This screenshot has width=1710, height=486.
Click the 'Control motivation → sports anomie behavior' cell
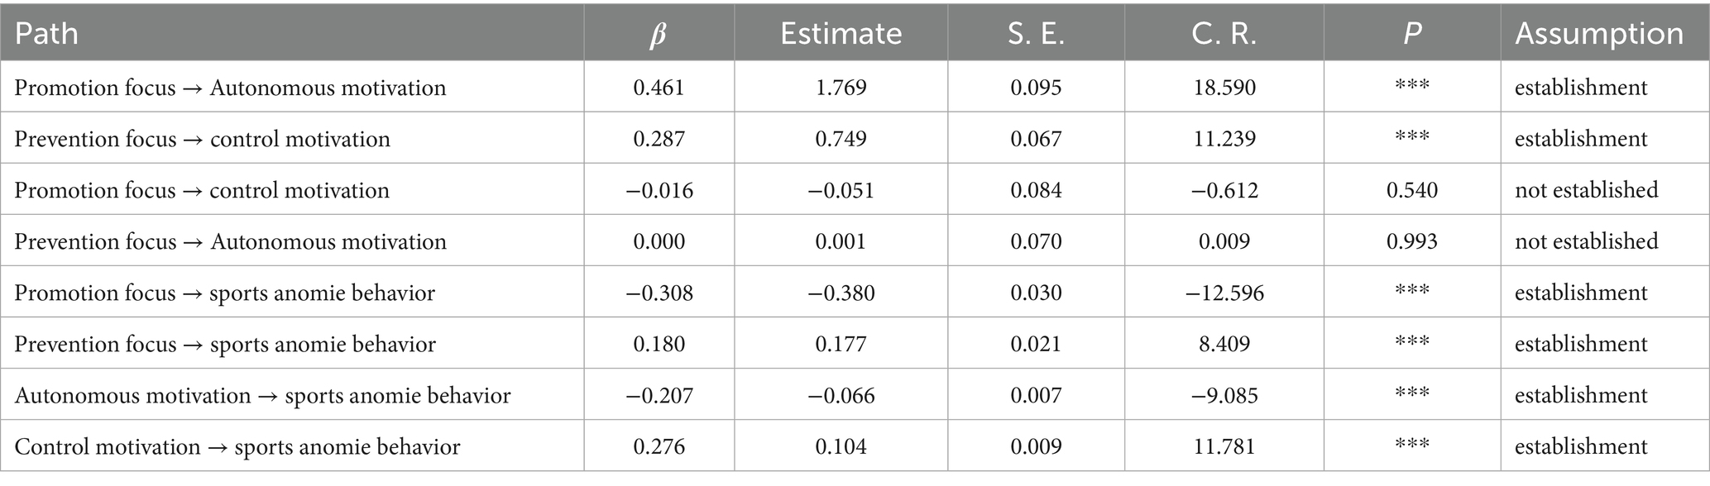point(237,447)
